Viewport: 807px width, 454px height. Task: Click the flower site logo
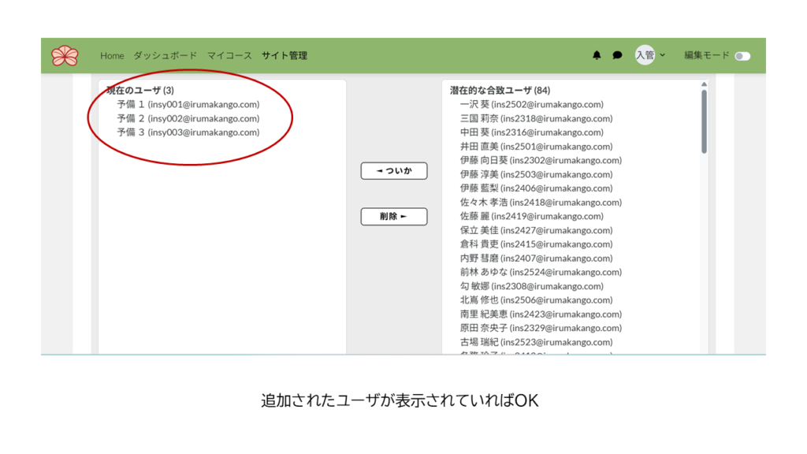pos(65,56)
